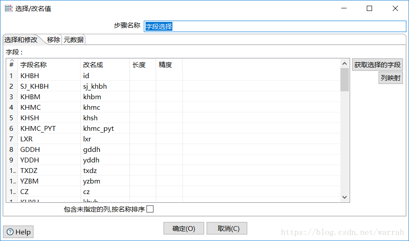Image resolution: width=409 pixels, height=241 pixels.
Task: Click scrollbar down arrow in field table
Action: (344, 197)
